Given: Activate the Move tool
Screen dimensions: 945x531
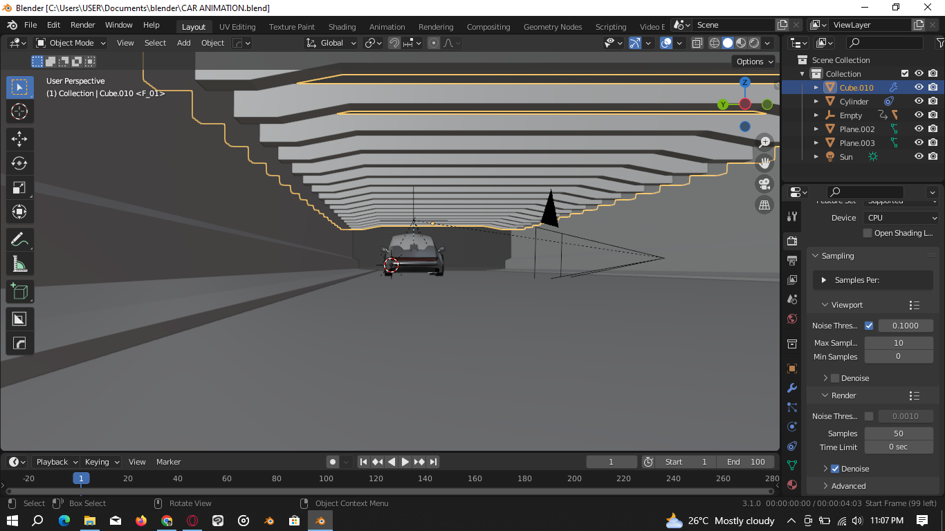Looking at the screenshot, I should pyautogui.click(x=19, y=138).
